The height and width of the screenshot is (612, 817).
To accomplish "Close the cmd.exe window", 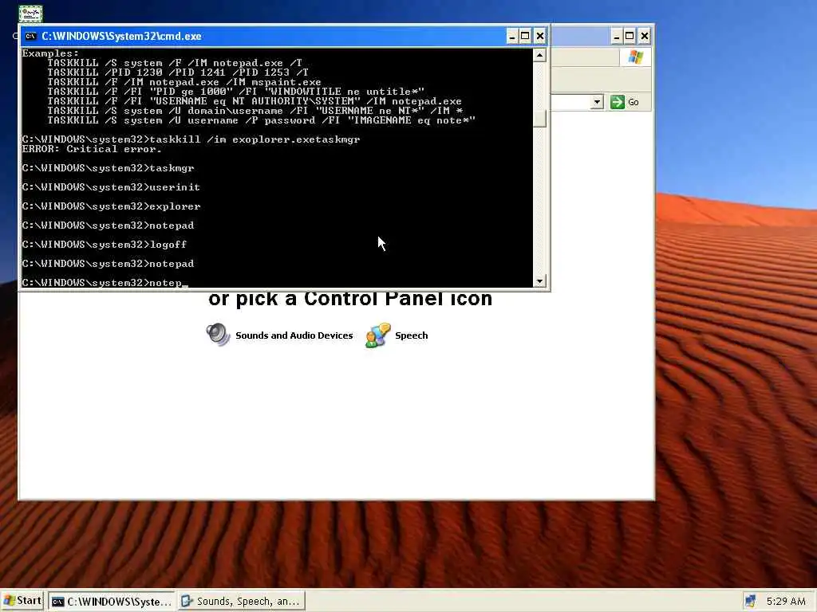I will point(540,36).
